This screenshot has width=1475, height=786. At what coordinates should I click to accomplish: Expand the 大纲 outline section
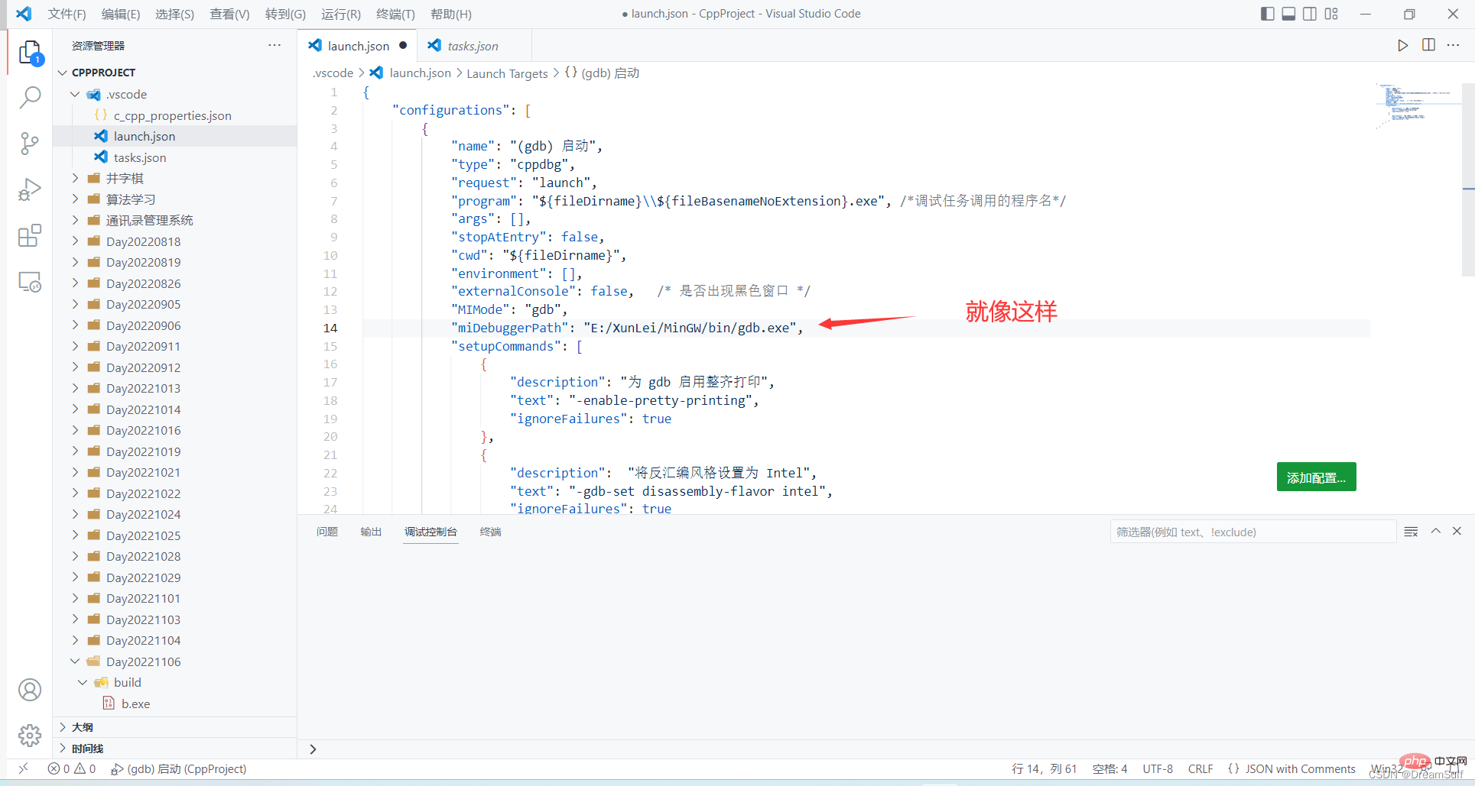[x=83, y=727]
